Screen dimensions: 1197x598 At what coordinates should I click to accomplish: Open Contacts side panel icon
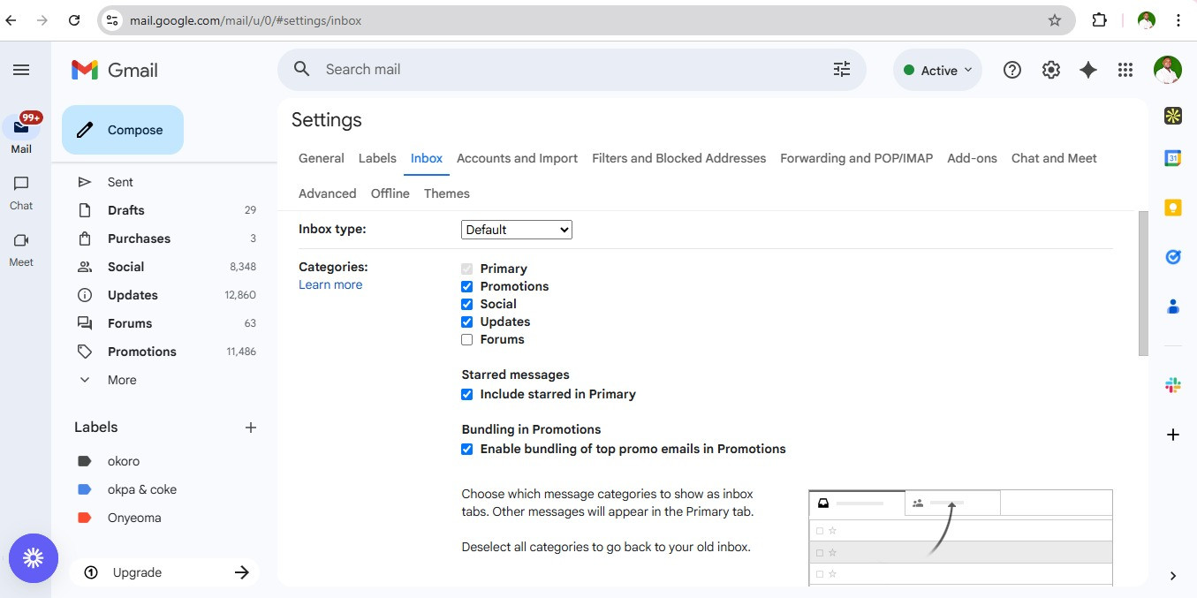point(1173,307)
